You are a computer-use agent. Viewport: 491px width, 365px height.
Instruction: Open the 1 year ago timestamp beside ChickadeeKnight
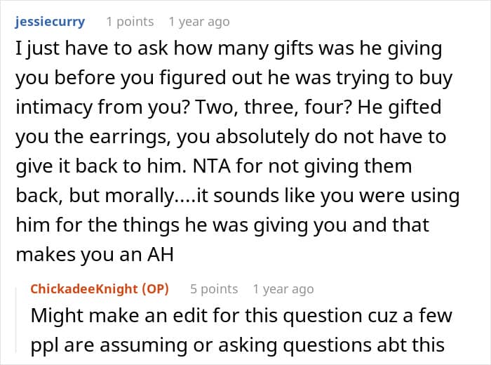pyautogui.click(x=283, y=289)
